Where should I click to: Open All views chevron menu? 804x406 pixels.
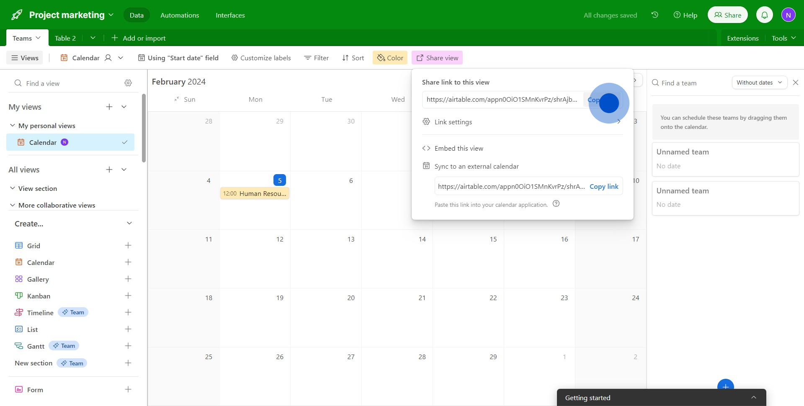[x=124, y=170]
